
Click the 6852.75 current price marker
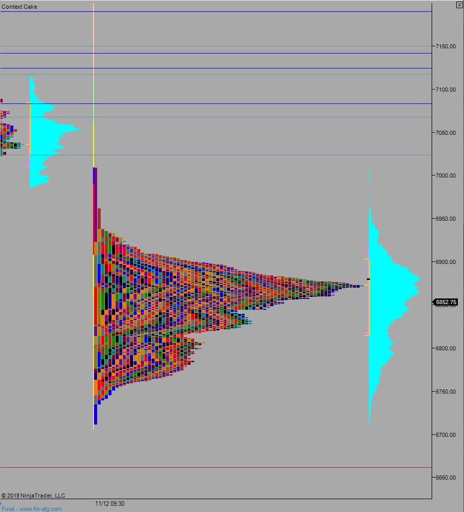445,303
